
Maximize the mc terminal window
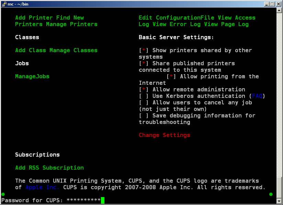click(x=272, y=4)
